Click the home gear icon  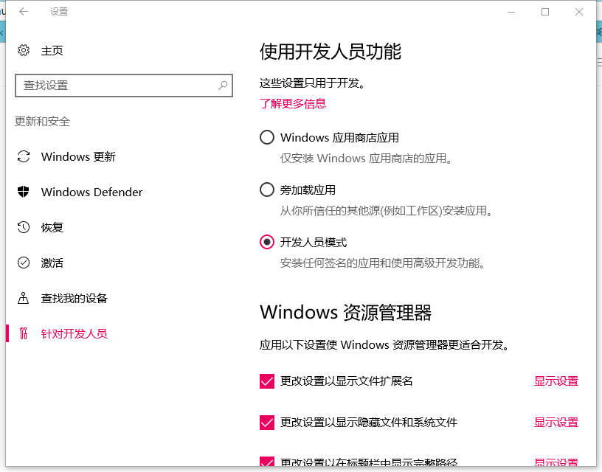24,50
